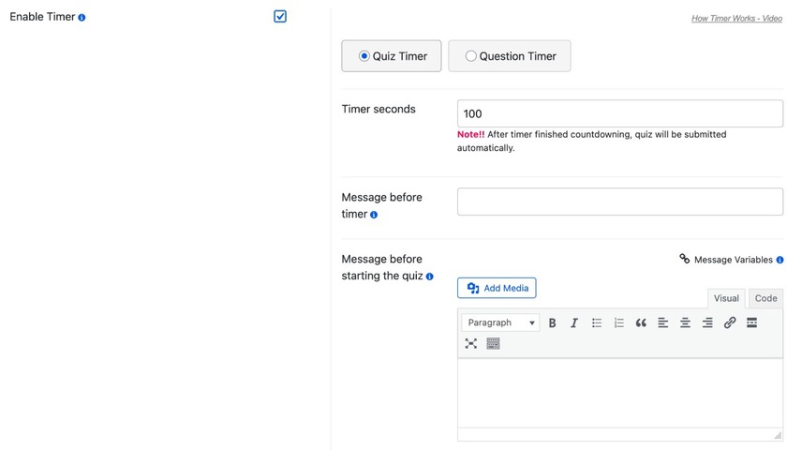Switch to the Code editor tab
The image size is (787, 450).
[766, 298]
